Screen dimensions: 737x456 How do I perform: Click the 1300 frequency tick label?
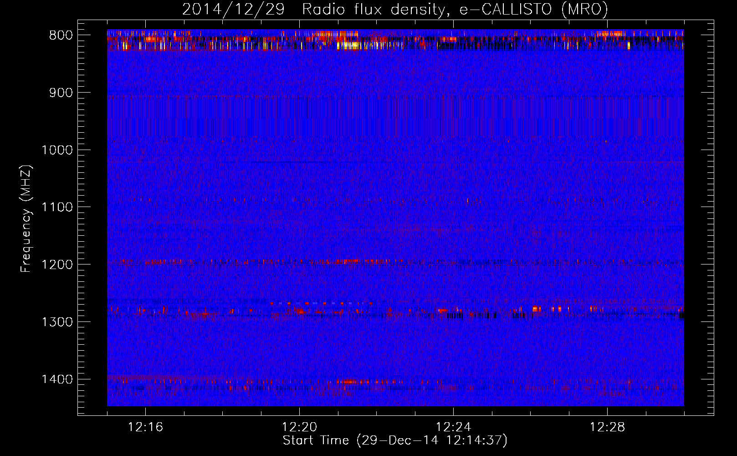[57, 322]
